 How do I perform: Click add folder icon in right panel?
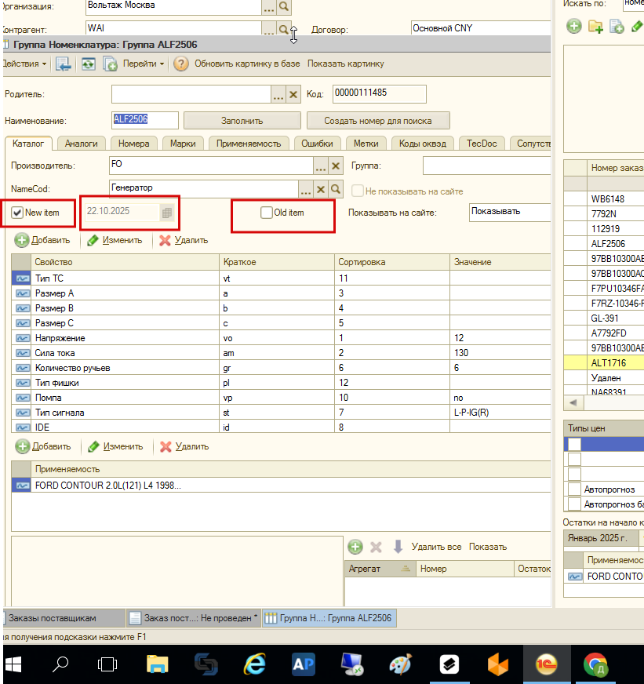click(595, 26)
